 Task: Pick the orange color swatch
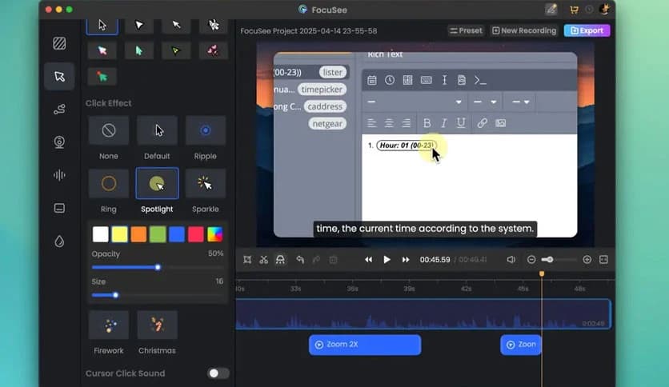(x=138, y=234)
